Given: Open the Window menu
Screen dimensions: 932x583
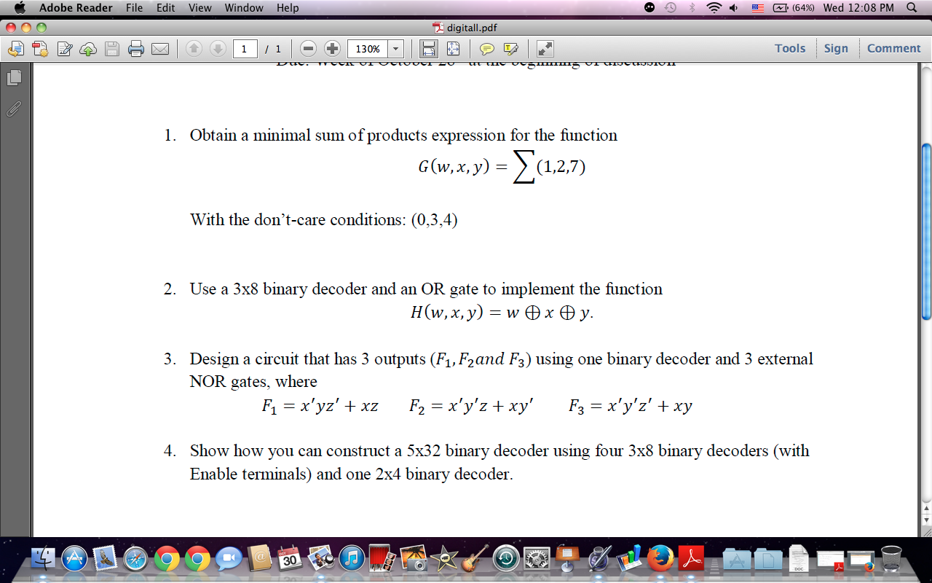Looking at the screenshot, I should click(x=243, y=8).
